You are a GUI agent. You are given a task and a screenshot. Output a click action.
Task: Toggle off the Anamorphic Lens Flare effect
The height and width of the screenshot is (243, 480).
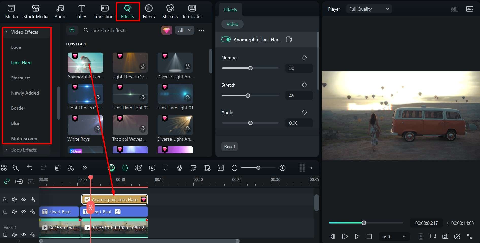226,39
